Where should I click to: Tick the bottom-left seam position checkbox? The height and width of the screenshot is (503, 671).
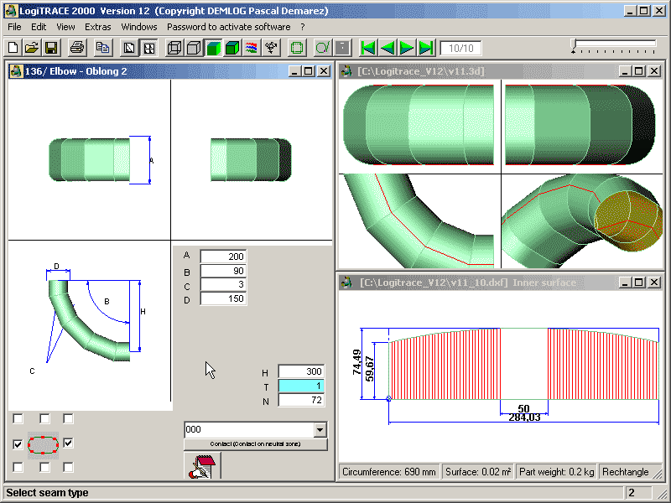(18, 467)
